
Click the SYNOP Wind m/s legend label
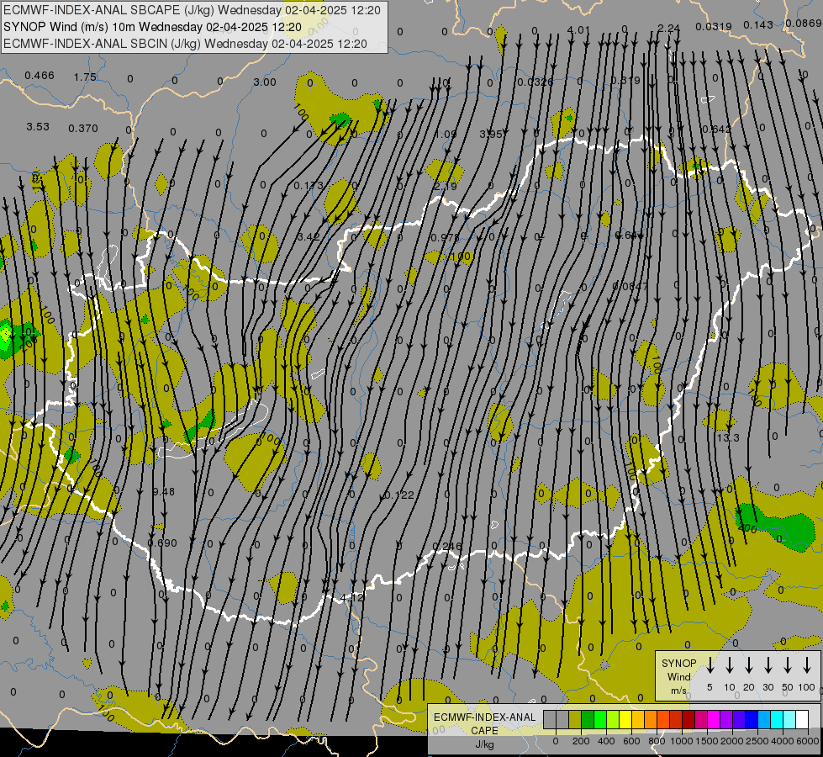coord(678,676)
